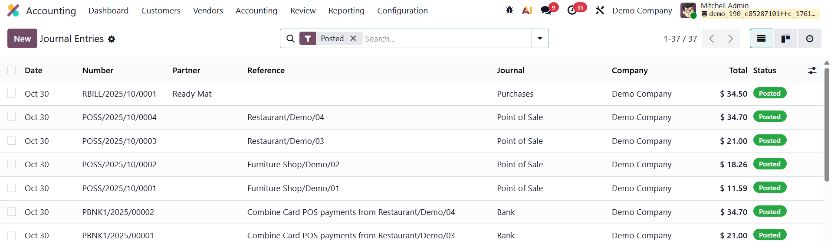The height and width of the screenshot is (247, 831).
Task: Open the Configuration menu
Action: pos(402,10)
